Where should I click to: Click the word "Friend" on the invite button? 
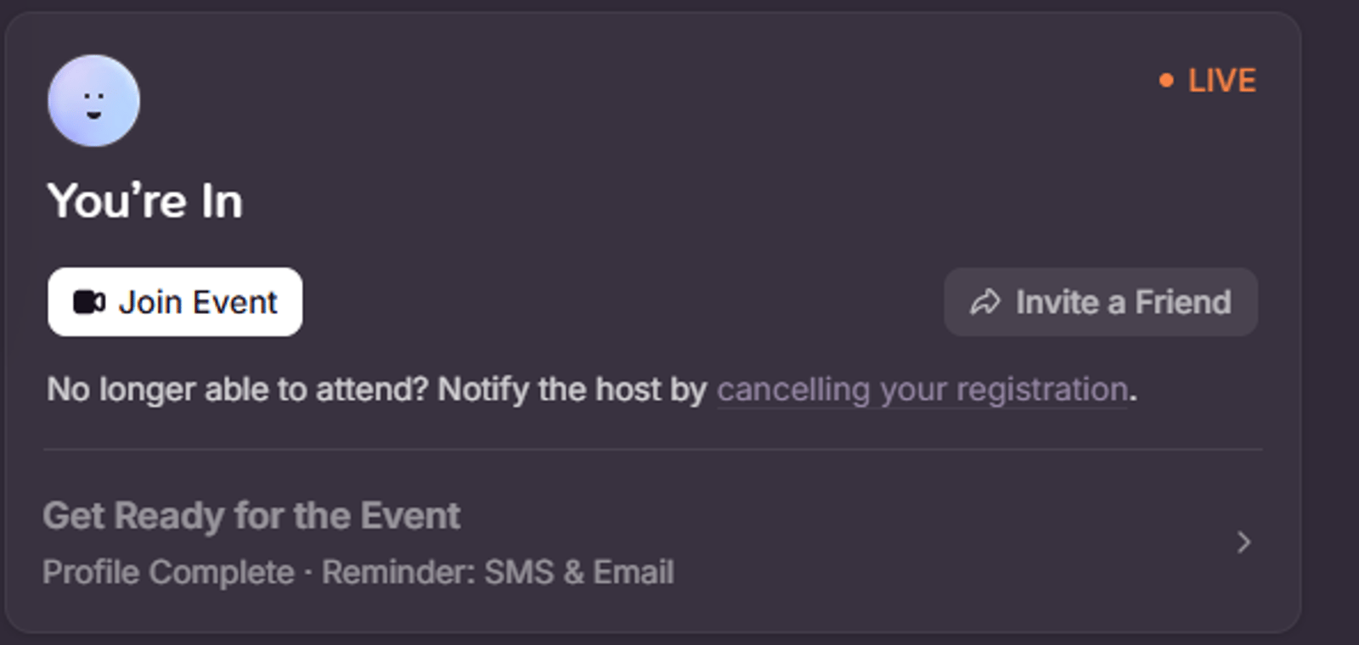(x=1182, y=302)
